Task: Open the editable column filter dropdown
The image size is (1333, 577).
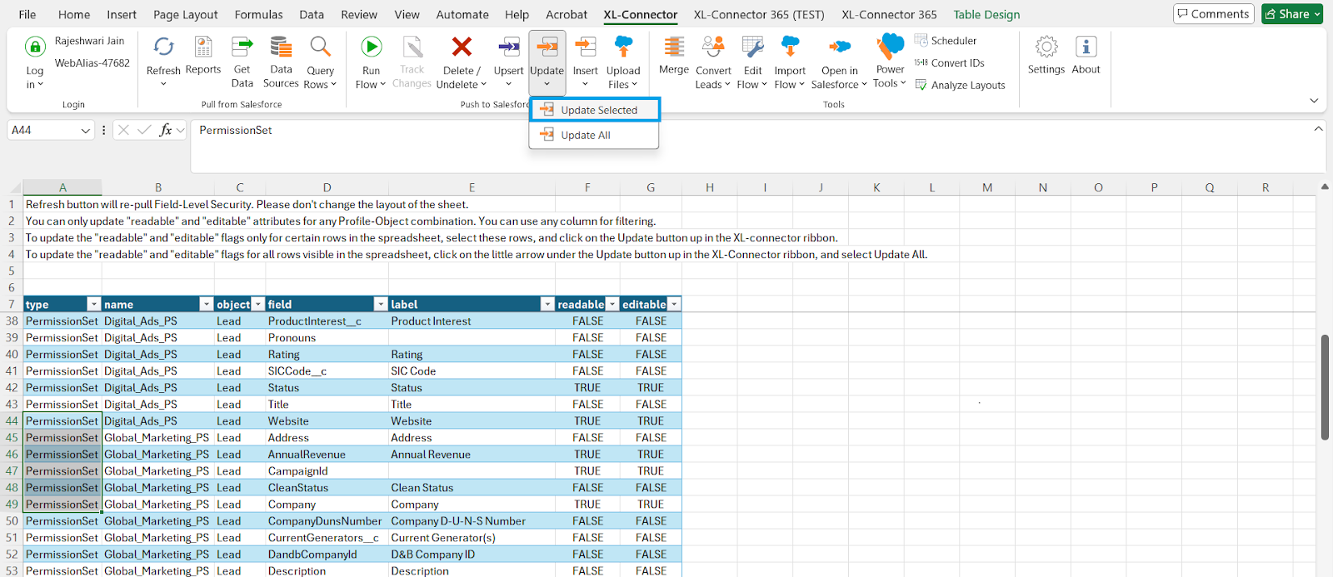Action: 674,304
